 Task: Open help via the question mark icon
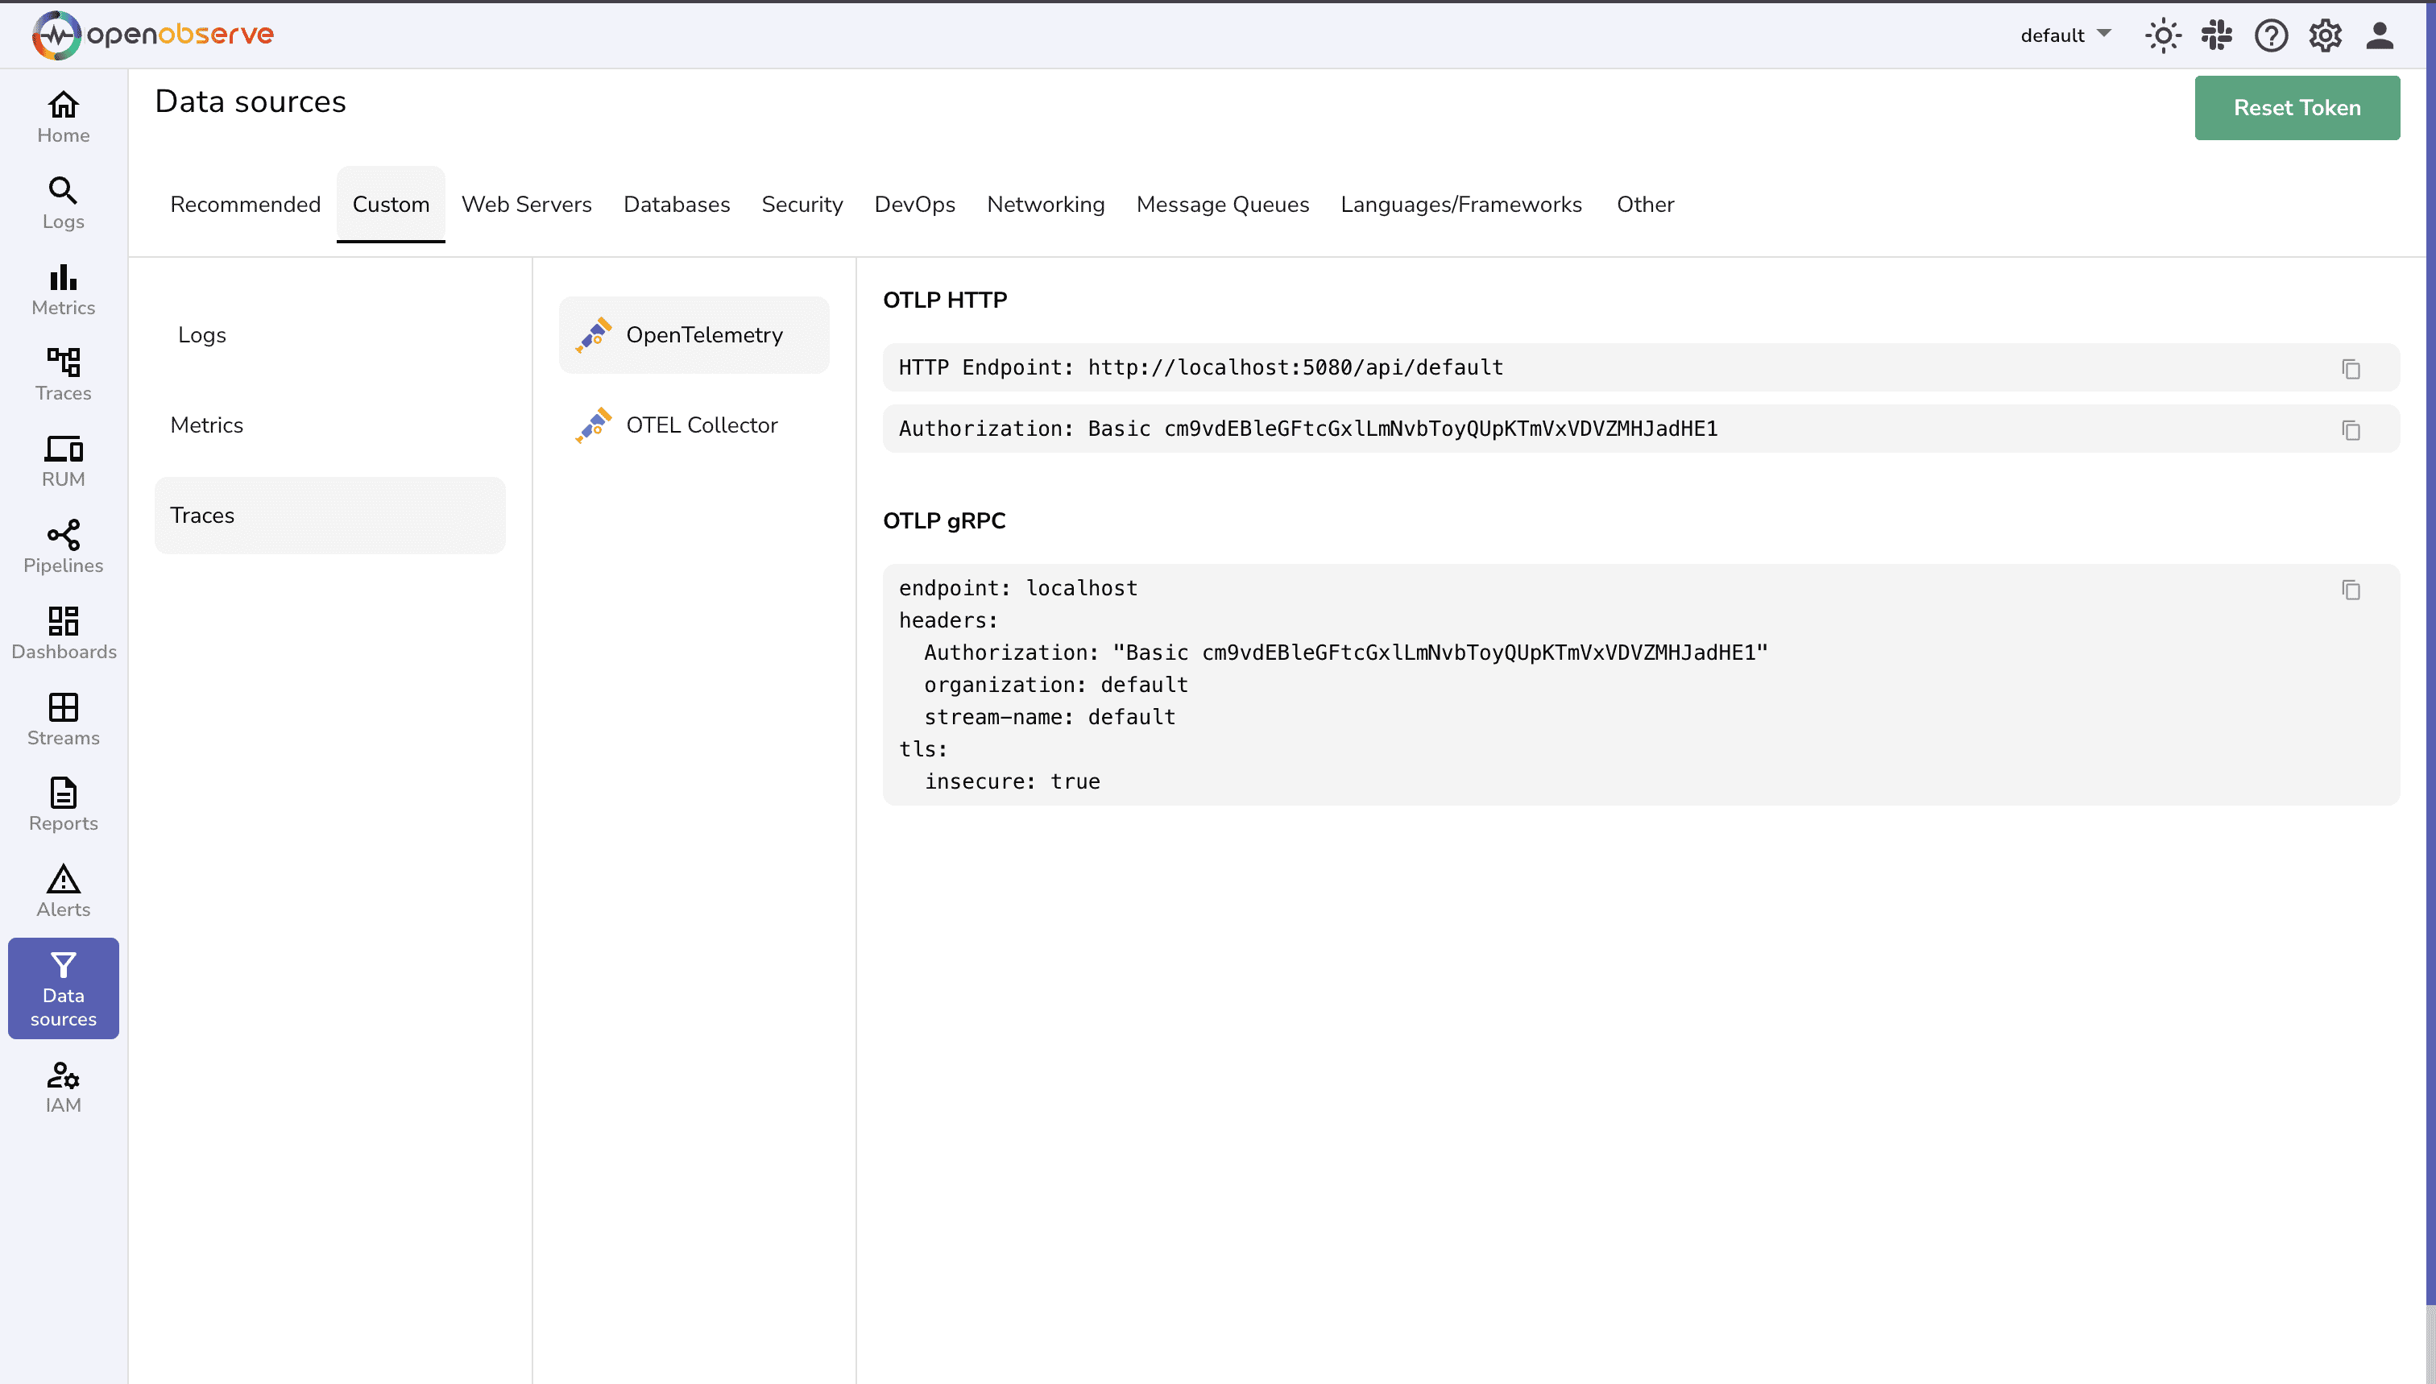click(2270, 35)
